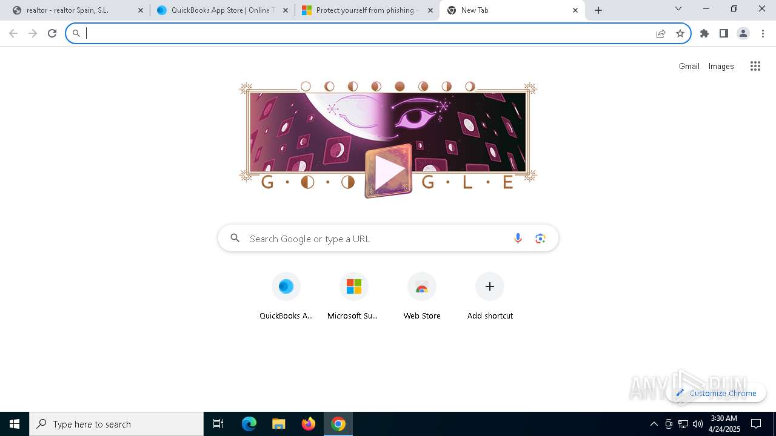Screen dimensions: 776x436
Task: Toggle the Chrome side panel
Action: tap(724, 33)
